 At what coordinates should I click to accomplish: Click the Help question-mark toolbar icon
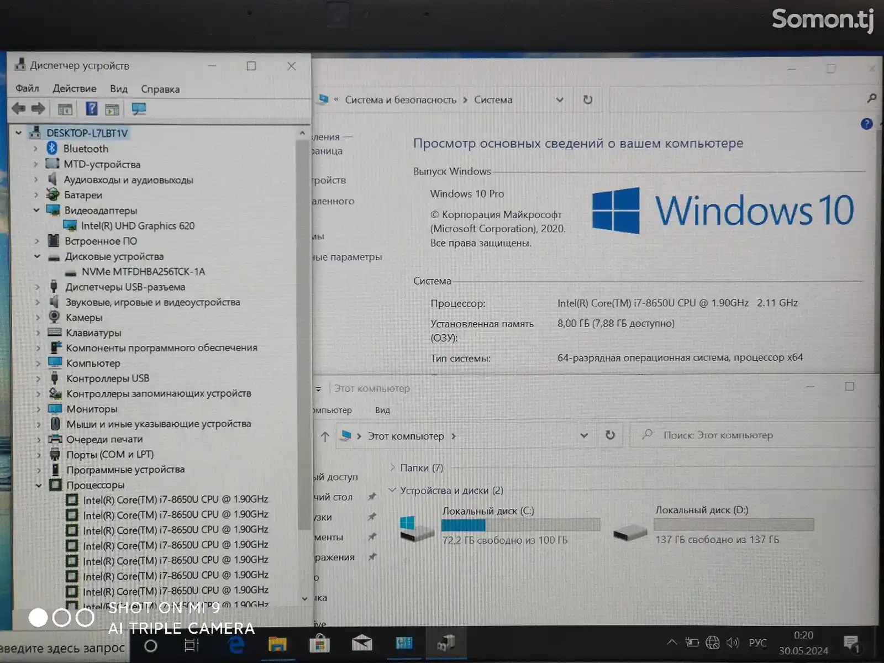coord(91,109)
